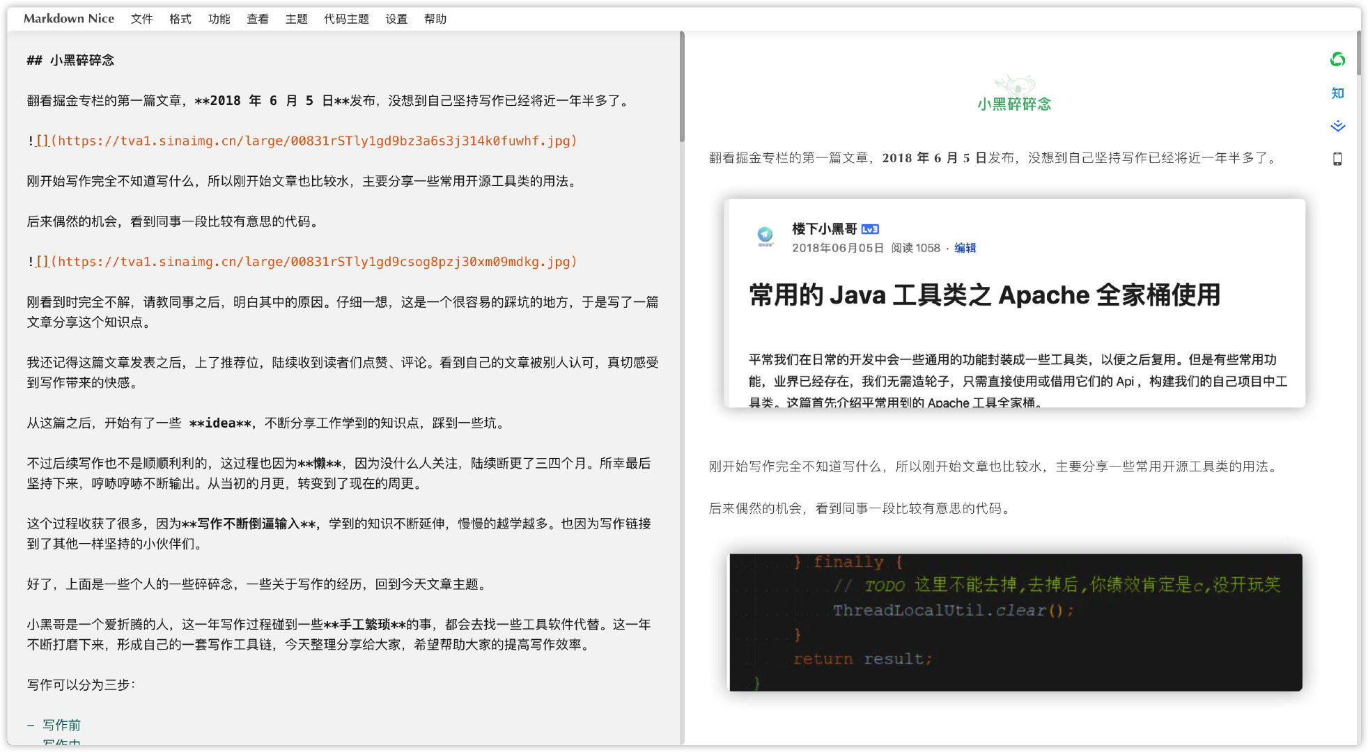
Task: Open the 帮助 menu
Action: [435, 19]
